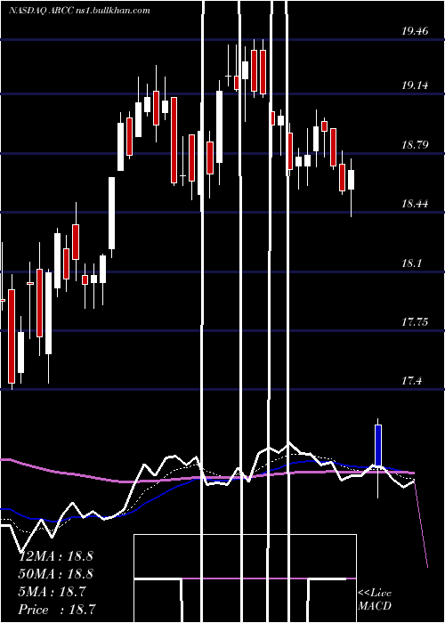Click the Price : 18.7 readout
445x623 pixels.
[56, 610]
